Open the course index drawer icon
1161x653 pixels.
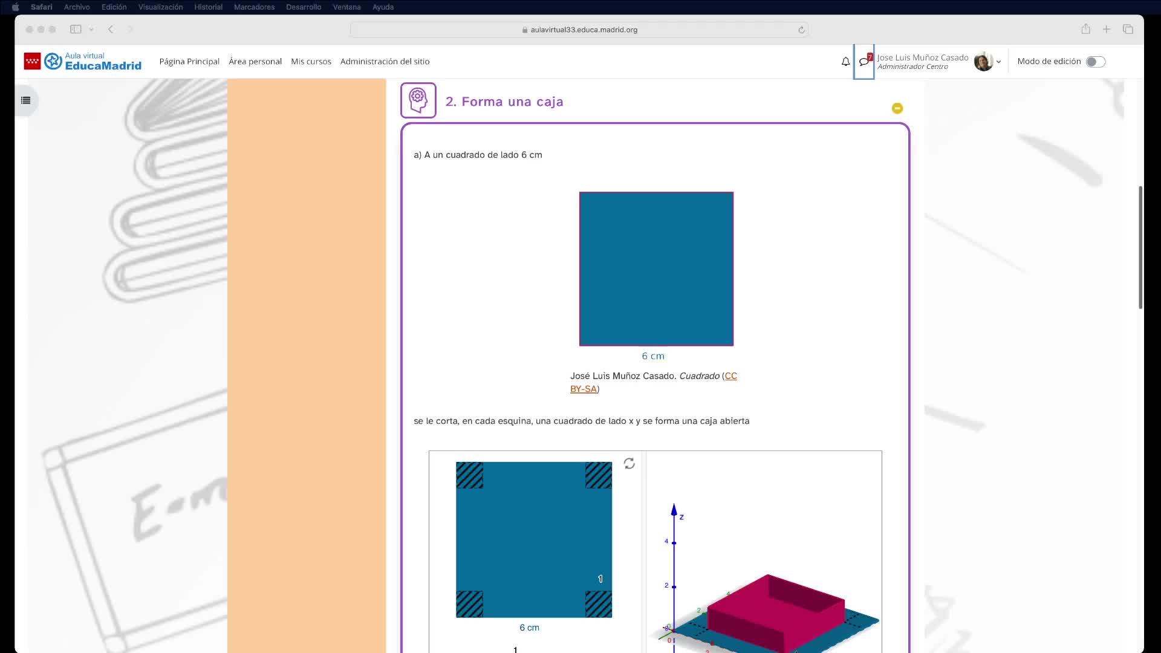[25, 100]
